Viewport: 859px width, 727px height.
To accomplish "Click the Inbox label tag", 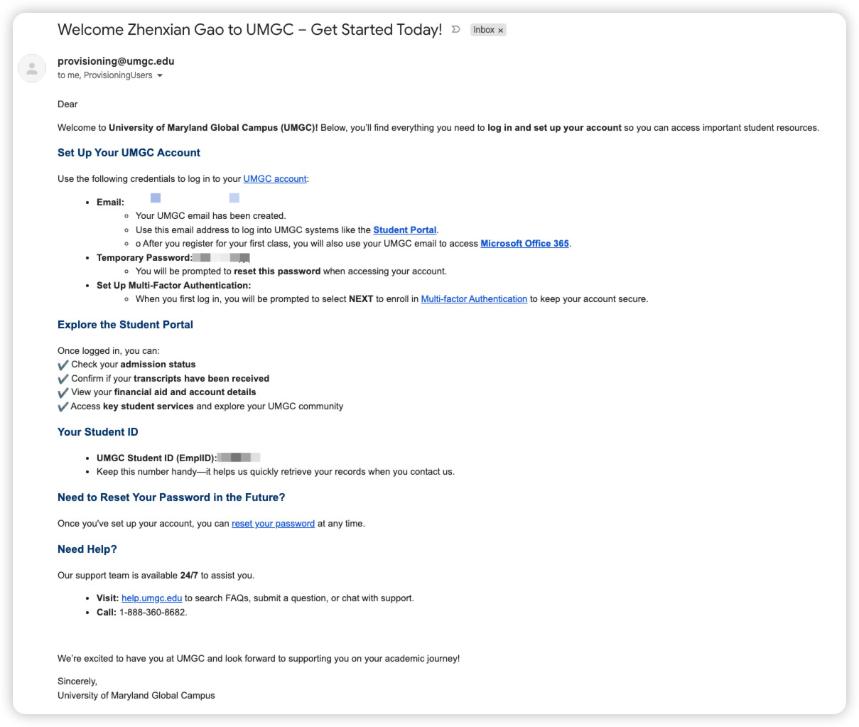I will [x=484, y=30].
